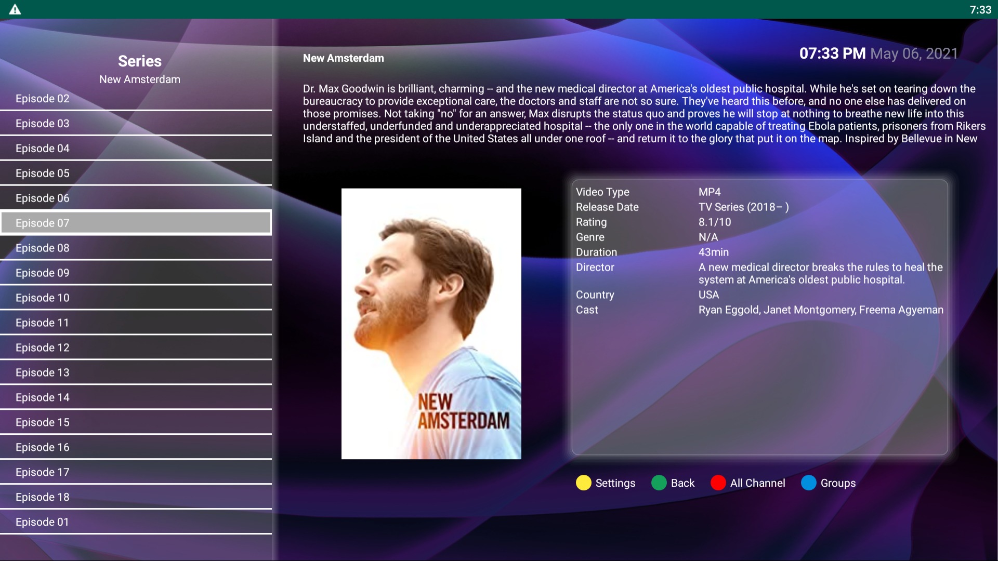Click the Series heading
998x561 pixels.
click(x=140, y=61)
